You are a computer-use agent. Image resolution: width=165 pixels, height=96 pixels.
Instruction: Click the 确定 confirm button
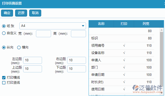click(x=7, y=13)
